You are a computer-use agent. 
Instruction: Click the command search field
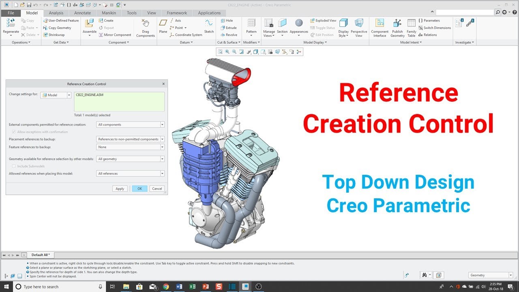(x=465, y=13)
